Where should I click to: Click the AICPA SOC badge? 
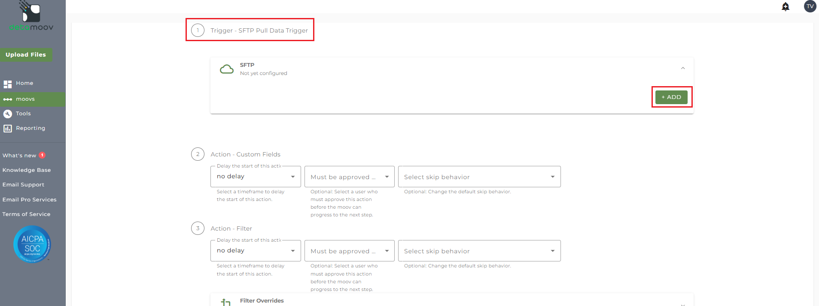(32, 244)
